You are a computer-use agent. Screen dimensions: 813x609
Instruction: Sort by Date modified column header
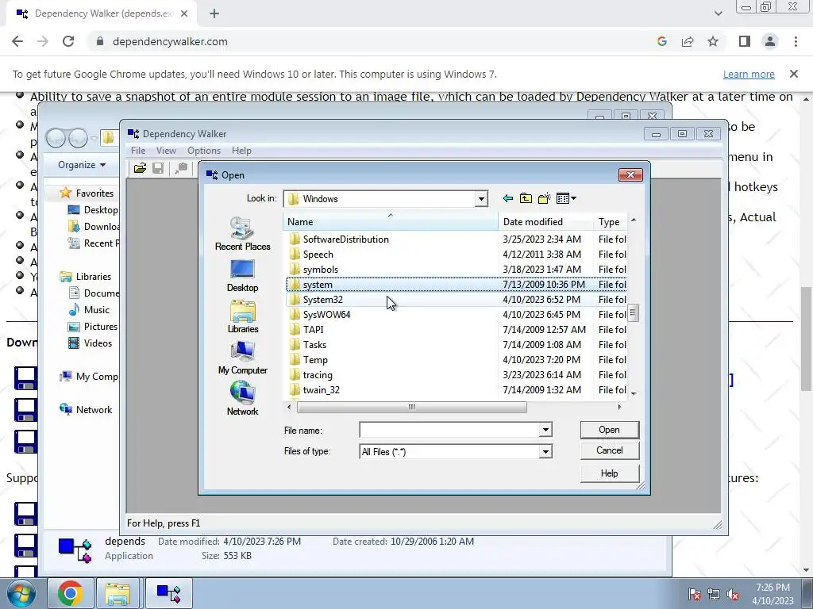(x=545, y=222)
